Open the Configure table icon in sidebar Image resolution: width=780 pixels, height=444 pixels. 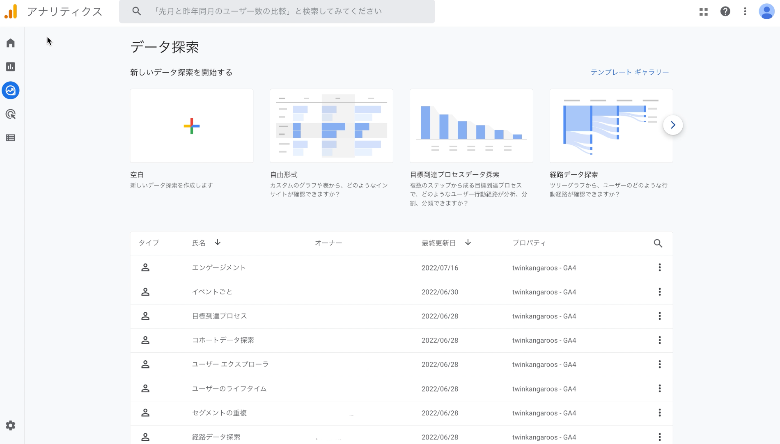pyautogui.click(x=11, y=138)
